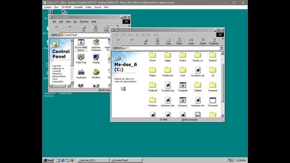Click Copy in C: window toolbar
This screenshot has width=290, height=163.
pos(168,41)
